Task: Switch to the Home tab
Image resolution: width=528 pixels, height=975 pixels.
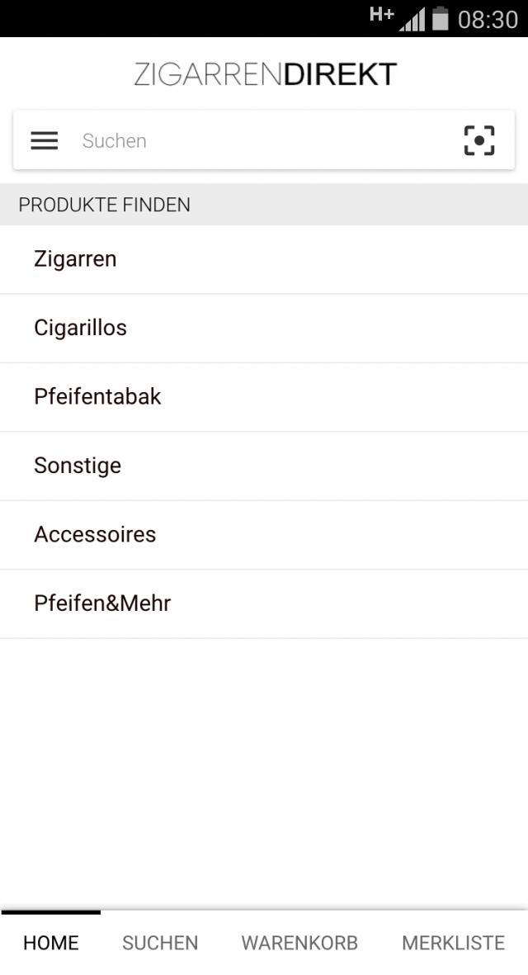Action: [51, 943]
